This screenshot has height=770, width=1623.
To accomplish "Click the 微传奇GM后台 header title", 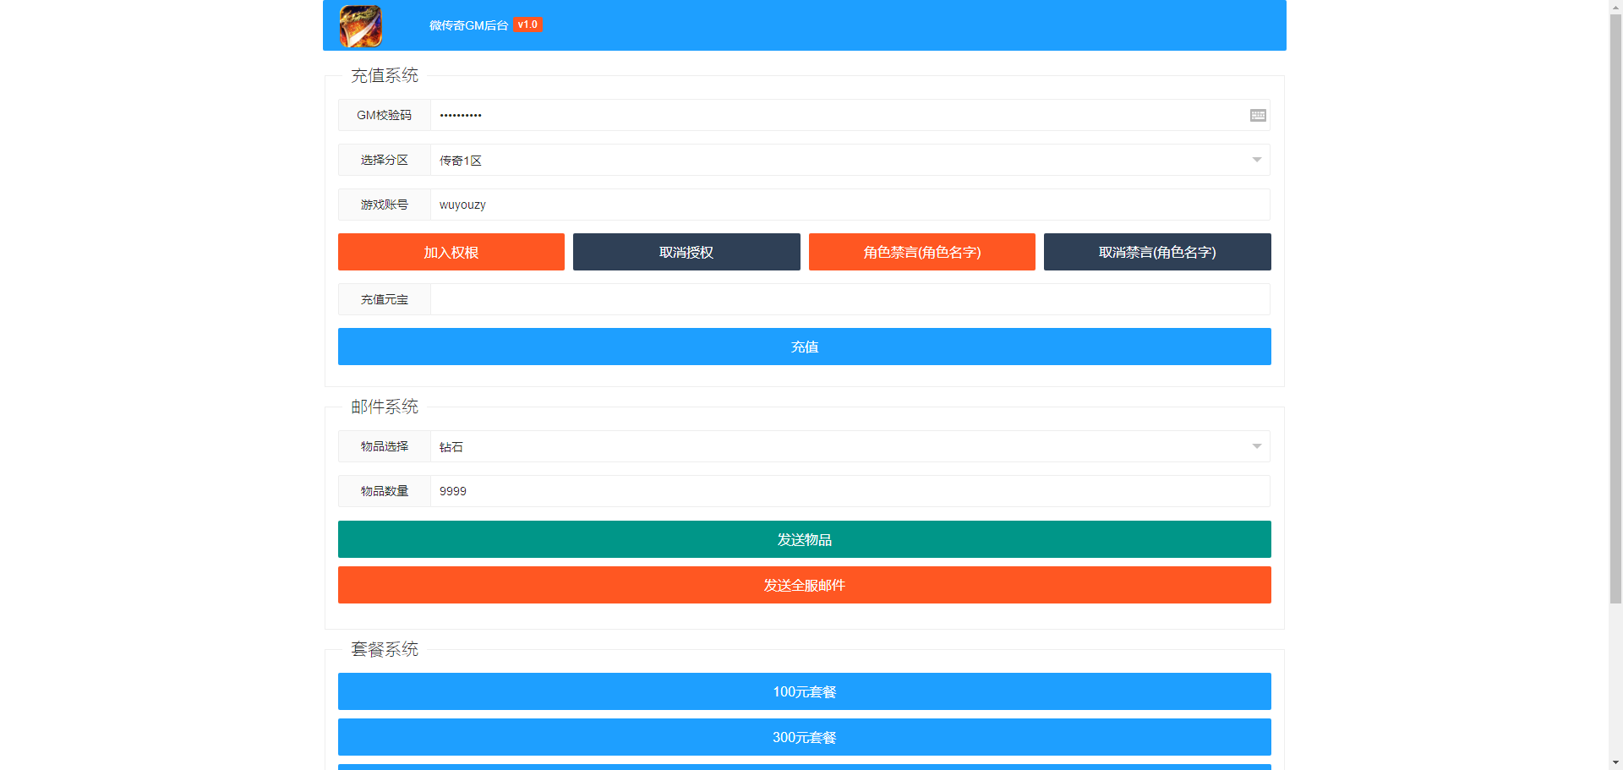I will pos(468,25).
